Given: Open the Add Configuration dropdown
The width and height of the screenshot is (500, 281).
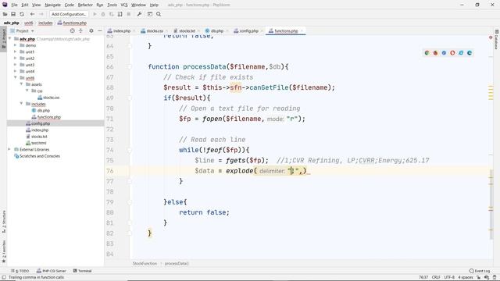Looking at the screenshot, I should click(x=69, y=14).
